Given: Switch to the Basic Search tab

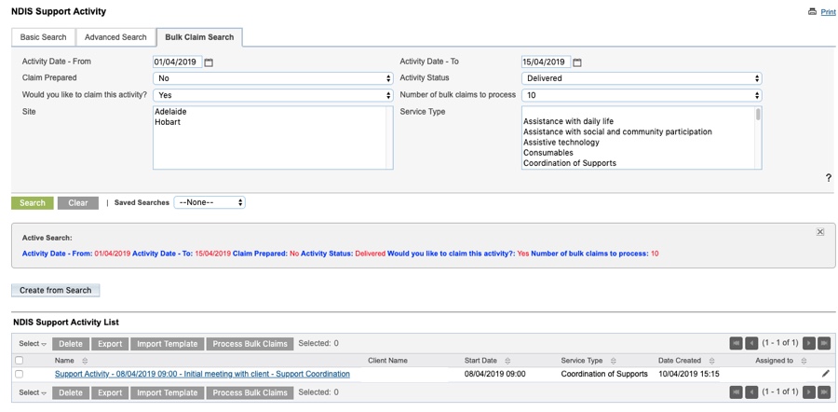Looking at the screenshot, I should [x=43, y=37].
